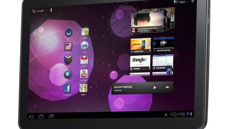Launch the Gallery app
This screenshot has height=129, width=229.
coord(68,47)
